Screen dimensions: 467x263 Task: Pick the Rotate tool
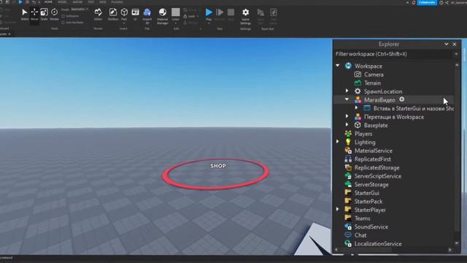(x=54, y=15)
